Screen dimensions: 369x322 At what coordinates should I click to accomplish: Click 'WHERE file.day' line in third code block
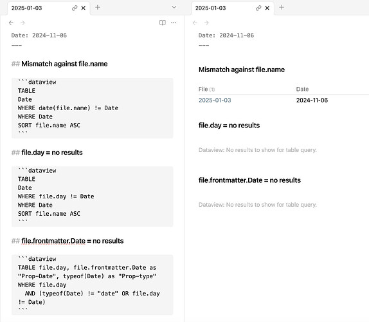[x=42, y=285]
